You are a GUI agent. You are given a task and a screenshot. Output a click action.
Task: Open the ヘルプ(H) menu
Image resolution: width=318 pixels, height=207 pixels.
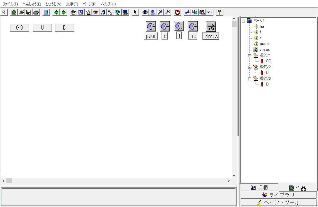108,4
